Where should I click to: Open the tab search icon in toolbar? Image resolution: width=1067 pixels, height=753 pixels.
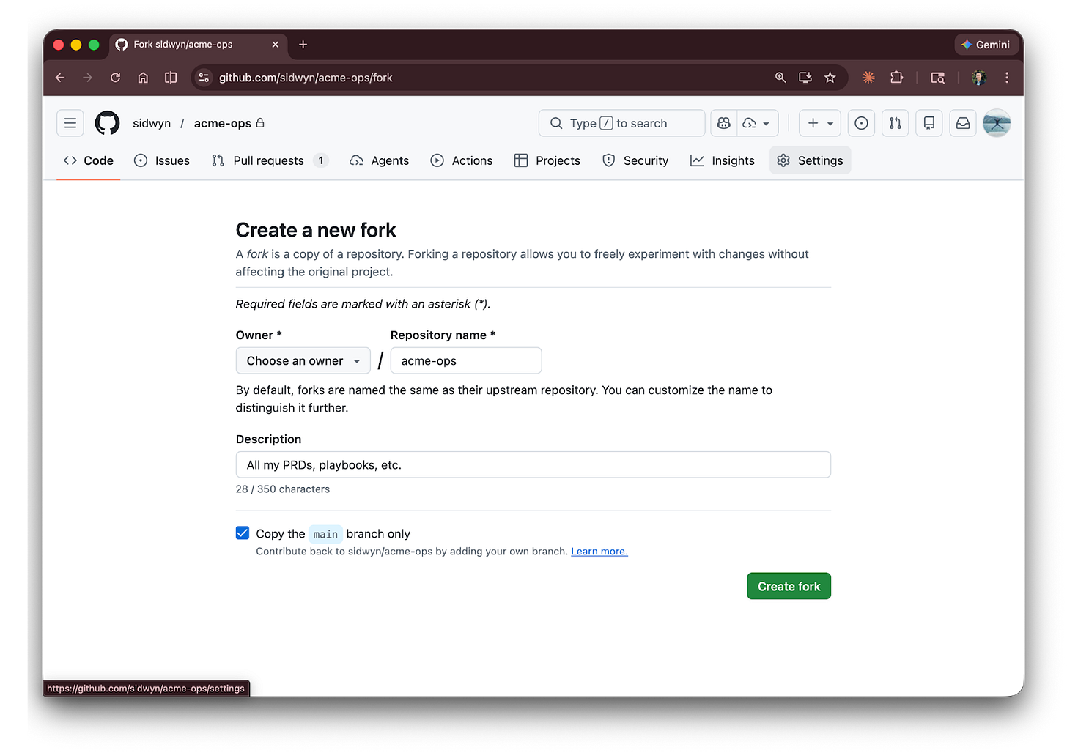pos(937,78)
